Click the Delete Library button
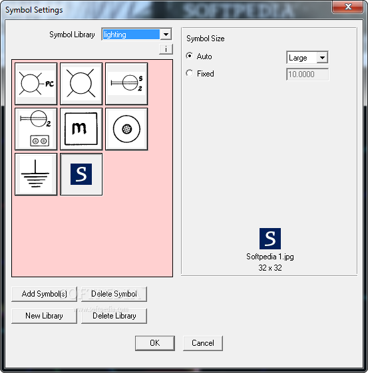368x373 pixels. (114, 316)
